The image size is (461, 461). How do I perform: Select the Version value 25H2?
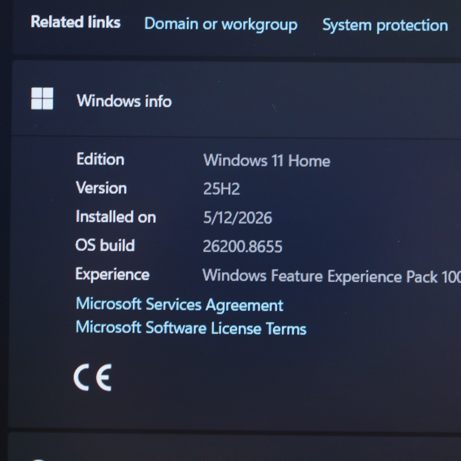point(222,189)
